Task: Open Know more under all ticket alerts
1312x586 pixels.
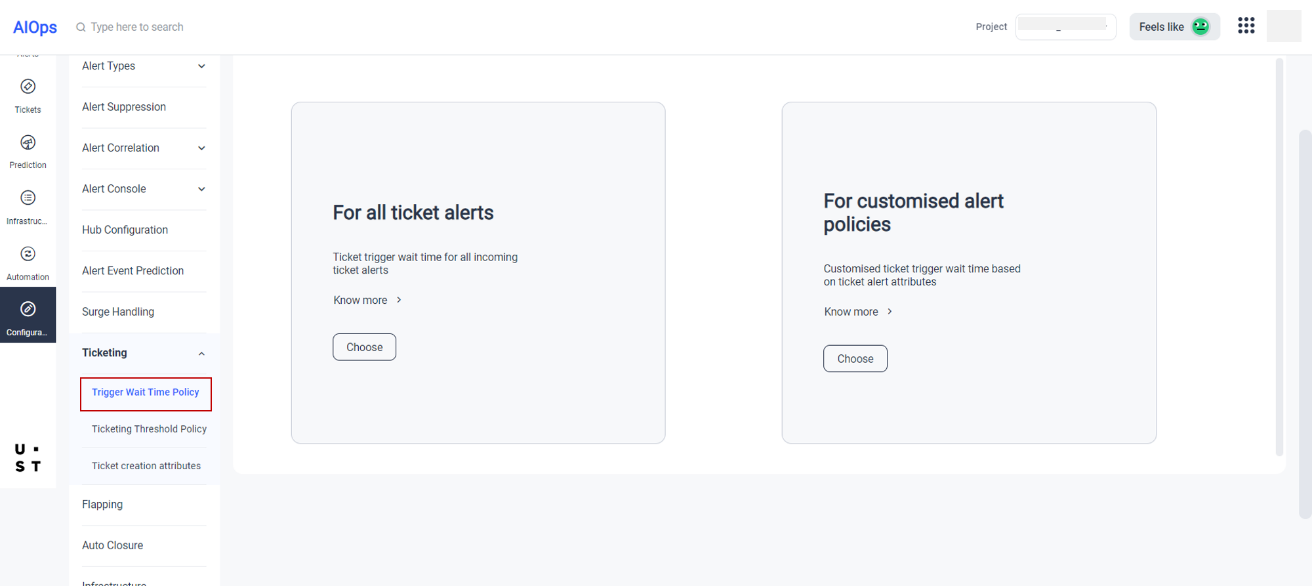Action: (367, 301)
